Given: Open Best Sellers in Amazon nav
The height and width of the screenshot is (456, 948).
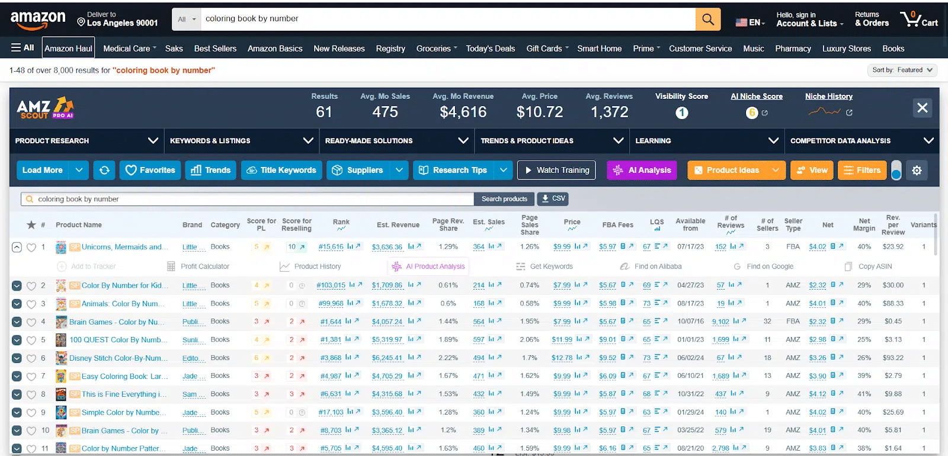Looking at the screenshot, I should (x=215, y=49).
